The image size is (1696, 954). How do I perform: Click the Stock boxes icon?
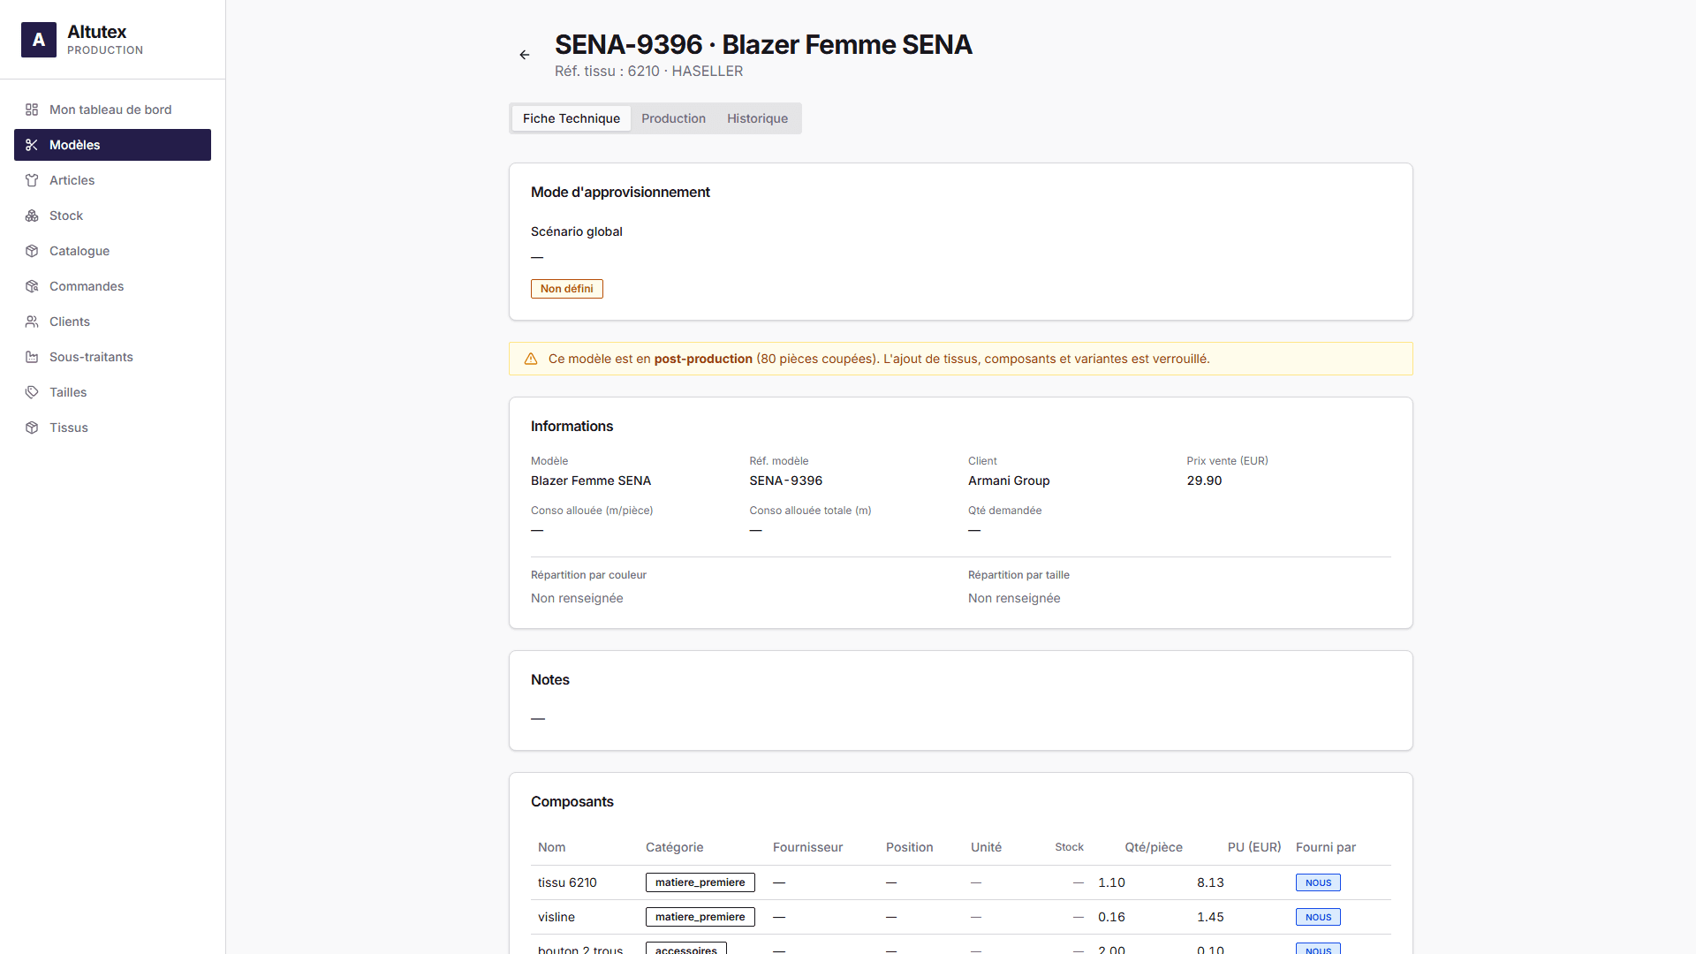point(32,216)
